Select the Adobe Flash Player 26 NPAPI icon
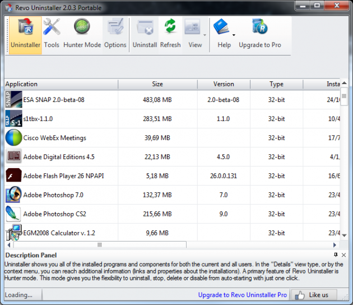The width and height of the screenshot is (353, 305). [14, 175]
